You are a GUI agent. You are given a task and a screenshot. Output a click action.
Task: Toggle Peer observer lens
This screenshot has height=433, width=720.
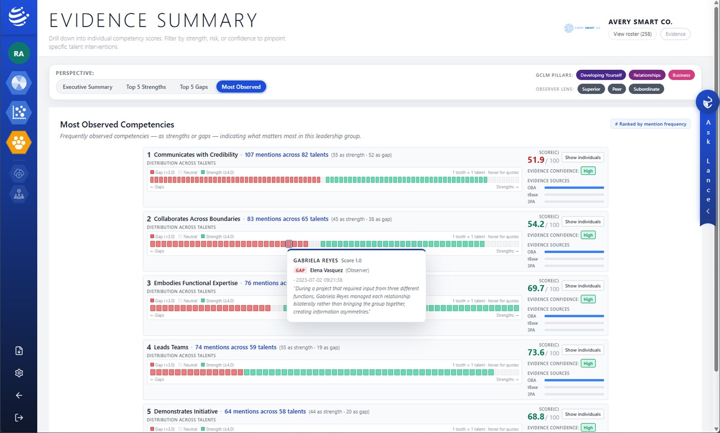tap(616, 89)
